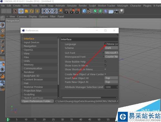Screen dimensions: 161x122
Task: Click the recent tools plus icon
Action: (37, 11)
